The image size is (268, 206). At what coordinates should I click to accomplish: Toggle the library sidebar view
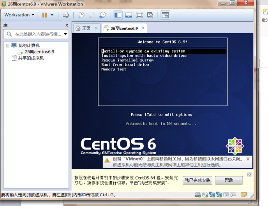118,15
